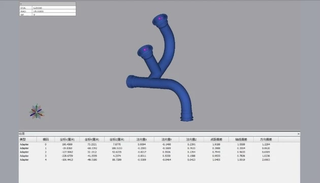Viewport: 320px width, 183px height.
Task: Select magenta point on lower pipe flange
Action: click(x=145, y=50)
